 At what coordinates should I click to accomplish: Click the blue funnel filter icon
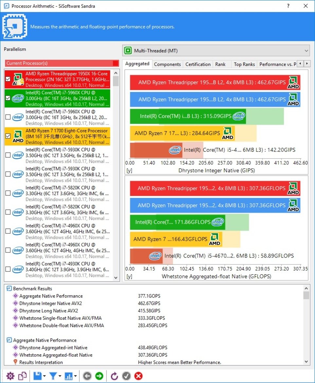53,376
